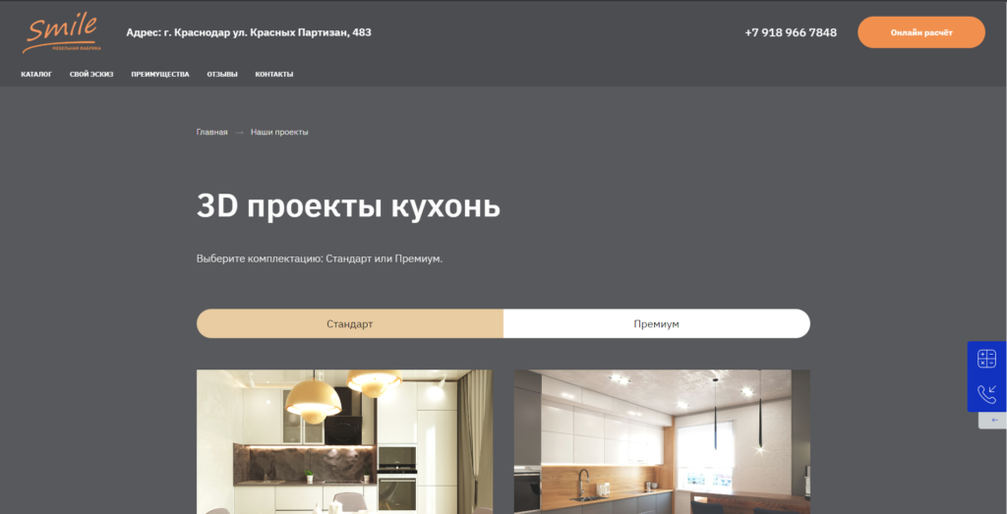Open the calculator widget icon
This screenshot has height=514, width=1007.
click(986, 359)
